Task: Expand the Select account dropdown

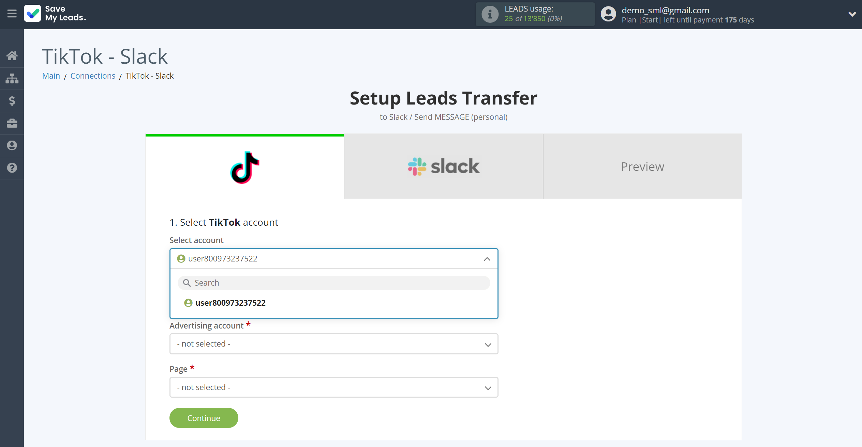Action: (333, 258)
